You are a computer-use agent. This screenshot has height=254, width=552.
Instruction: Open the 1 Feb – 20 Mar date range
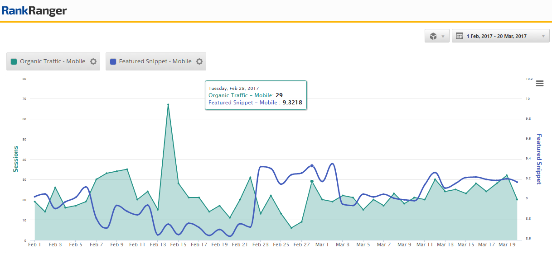point(497,36)
